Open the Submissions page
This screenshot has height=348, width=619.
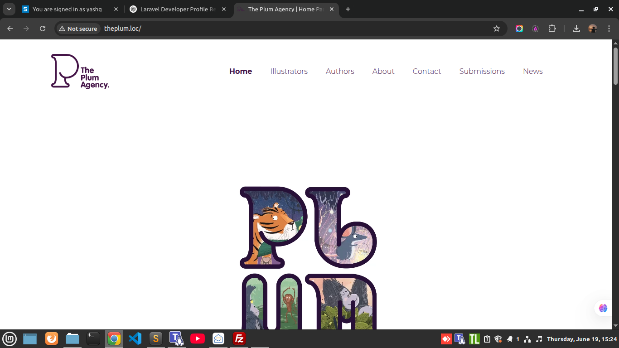[482, 71]
